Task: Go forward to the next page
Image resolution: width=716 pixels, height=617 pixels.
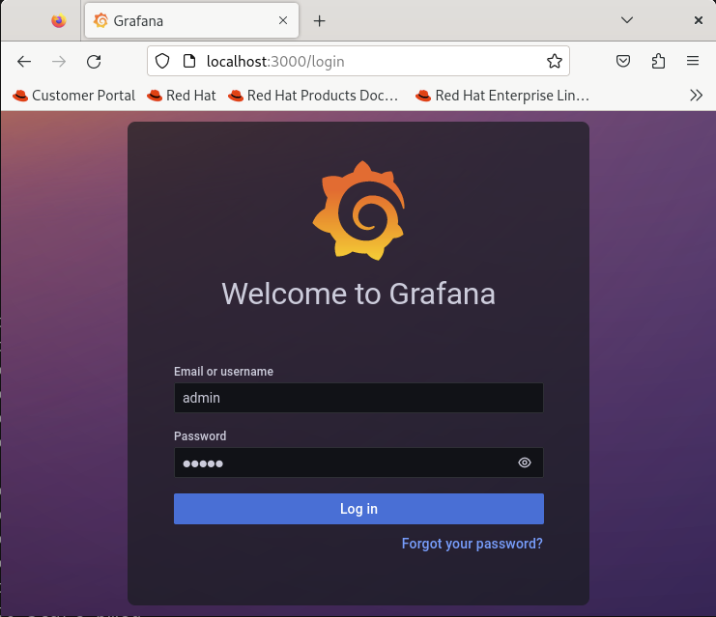Action: 59,61
